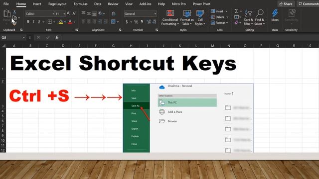This screenshot has height=179, width=319.
Task: Copy selection with the Copy icon
Action: 14,18
